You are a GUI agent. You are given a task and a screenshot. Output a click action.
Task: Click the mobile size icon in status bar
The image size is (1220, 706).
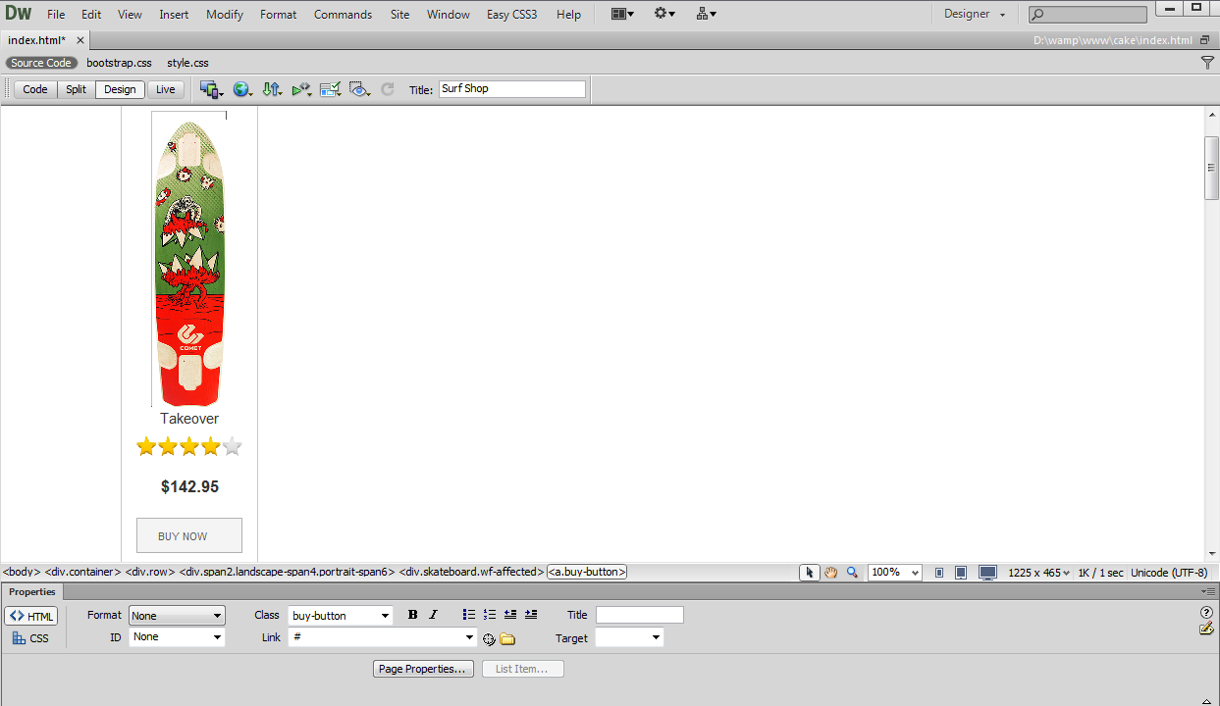[939, 573]
